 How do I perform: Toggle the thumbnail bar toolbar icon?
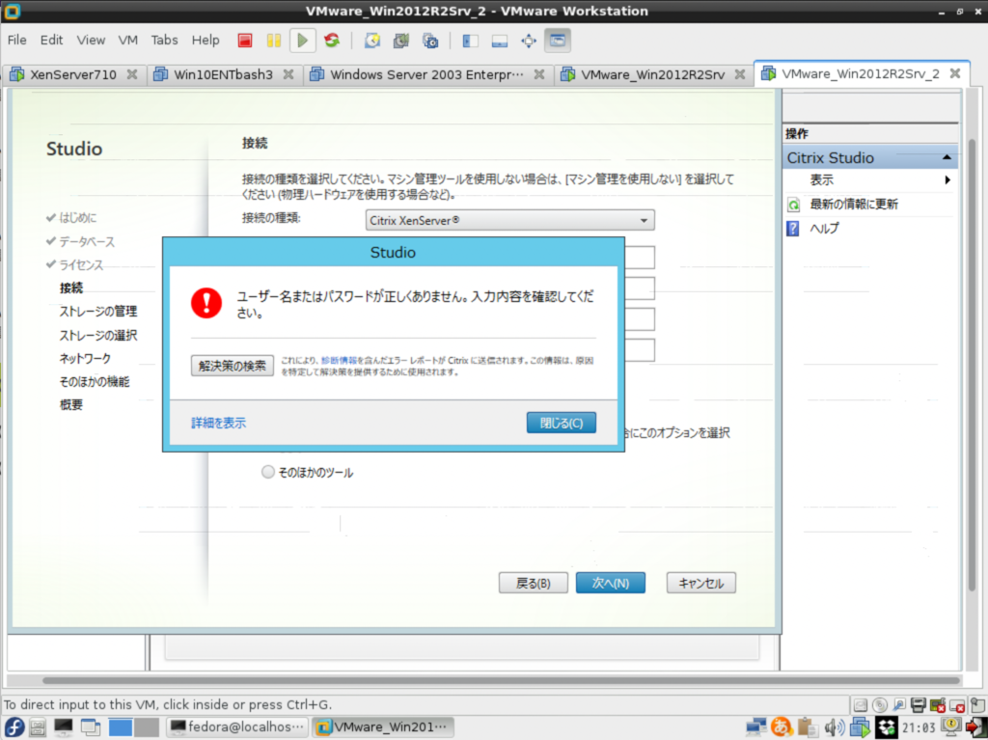coord(499,41)
